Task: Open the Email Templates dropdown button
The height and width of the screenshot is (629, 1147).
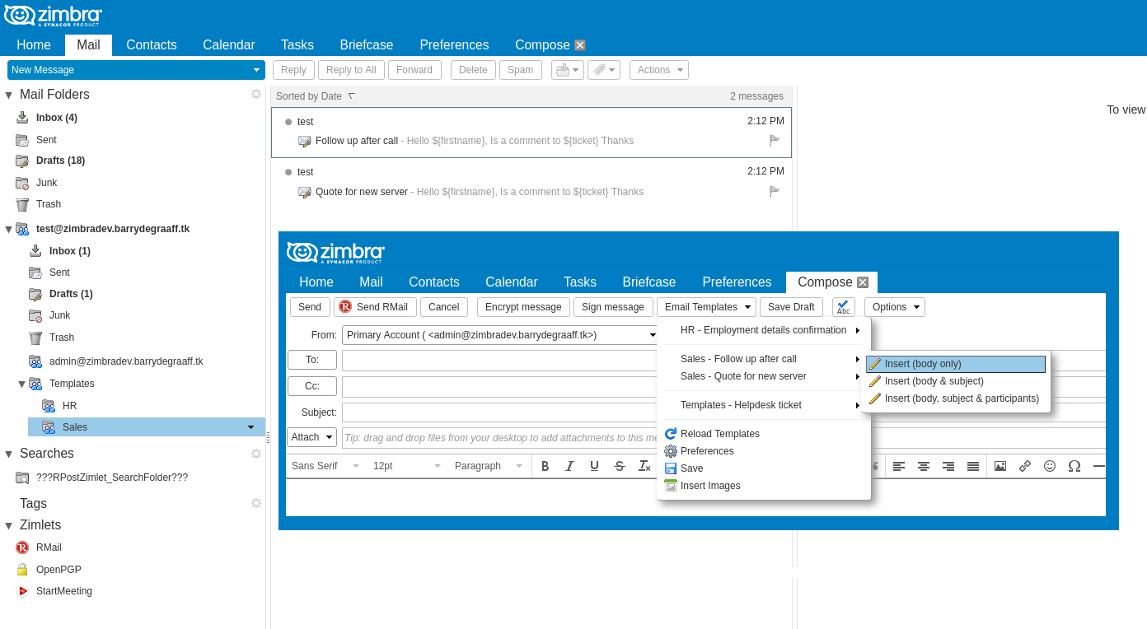Action: coord(706,307)
